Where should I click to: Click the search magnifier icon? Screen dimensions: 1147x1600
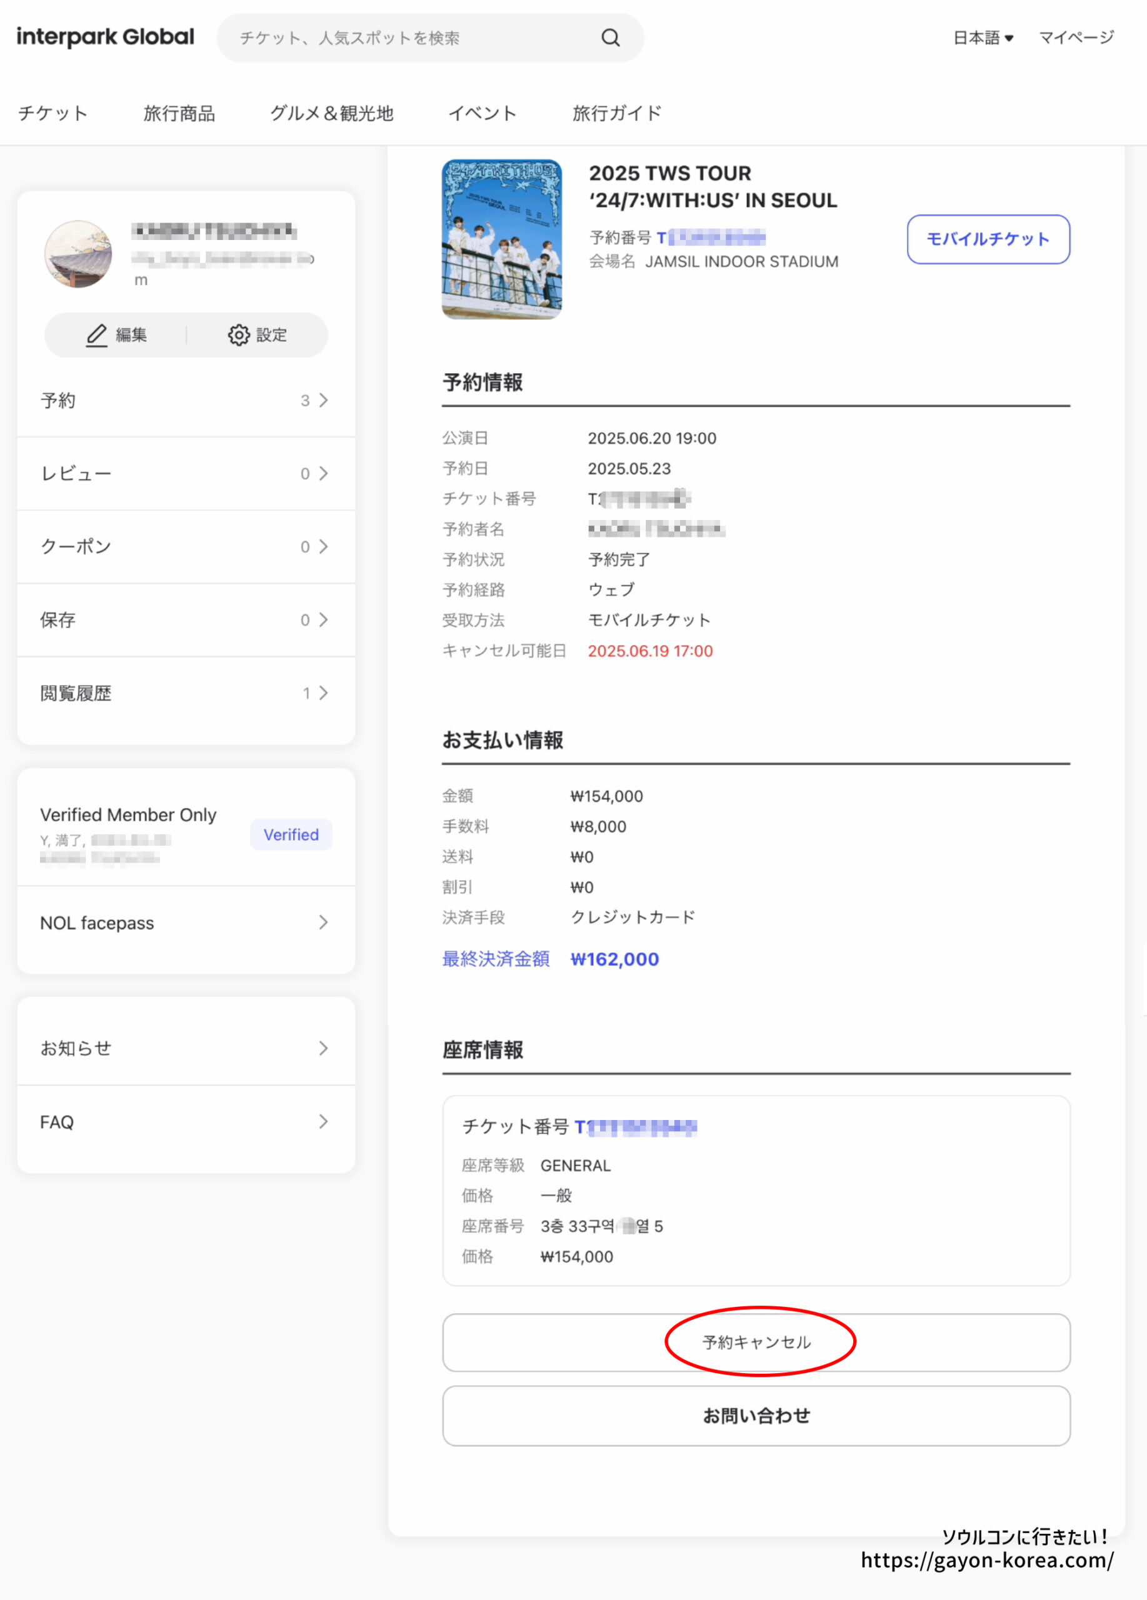click(x=611, y=37)
